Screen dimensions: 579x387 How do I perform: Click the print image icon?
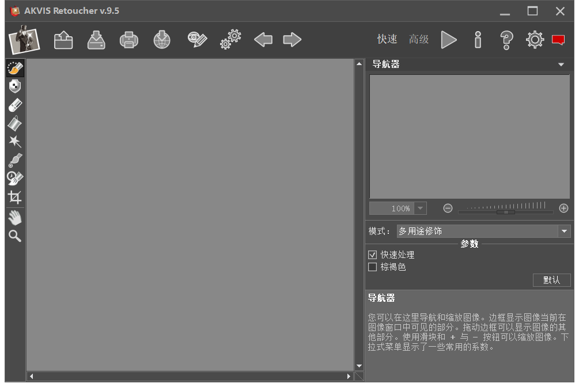tap(128, 40)
